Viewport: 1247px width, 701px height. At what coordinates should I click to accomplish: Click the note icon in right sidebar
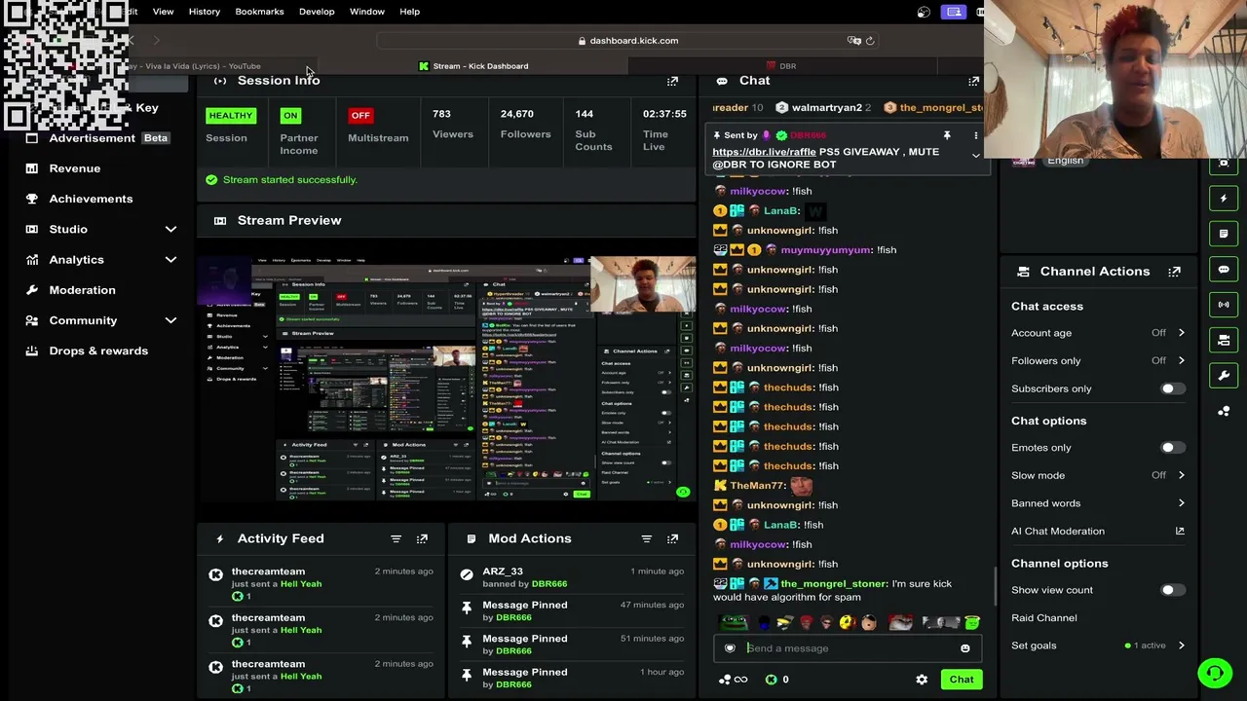(x=1224, y=234)
